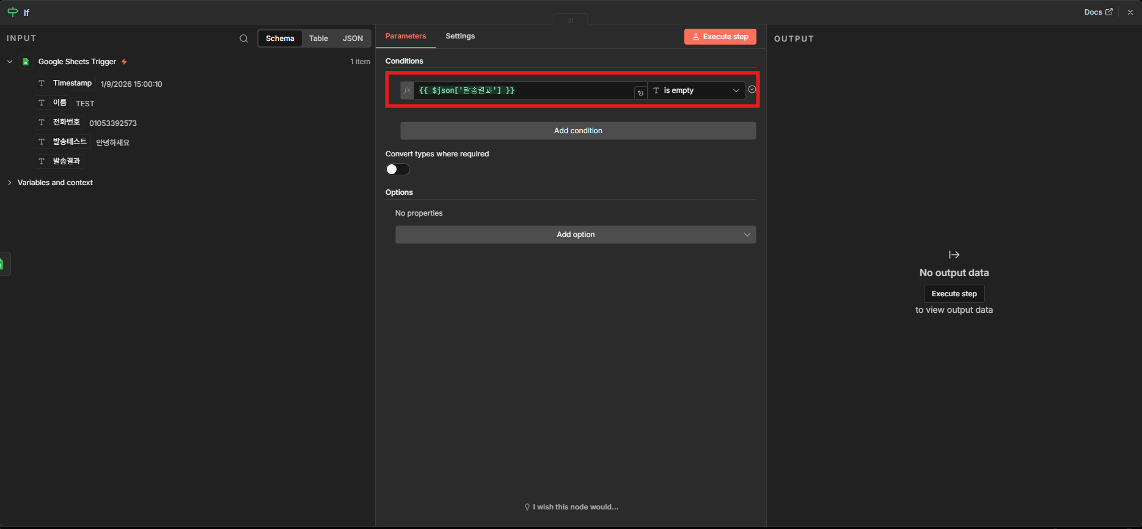The height and width of the screenshot is (529, 1142).
Task: Click the expression editor expand icon
Action: click(x=640, y=93)
